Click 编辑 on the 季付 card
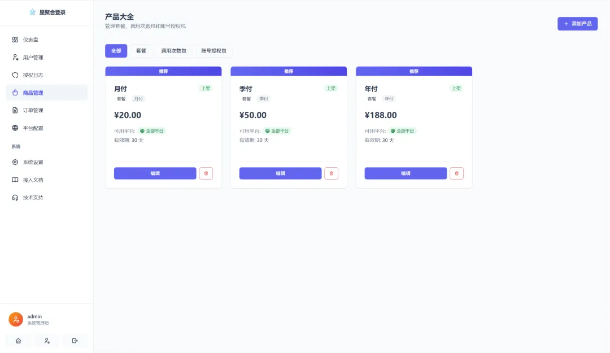 pyautogui.click(x=280, y=173)
